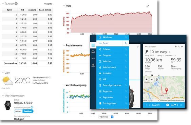Click split 10 time 7:00.0
The height and width of the screenshot is (125, 191).
[23, 54]
